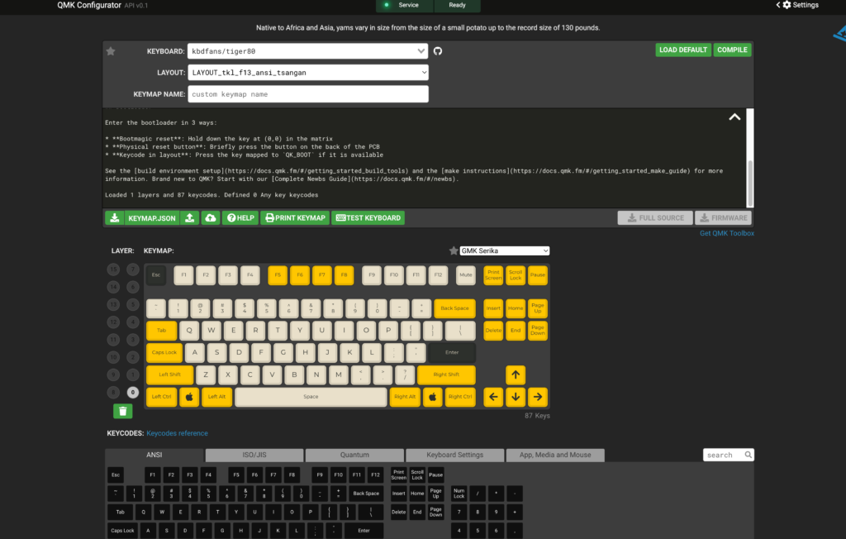Select the Tab key in the keymap

click(x=161, y=331)
